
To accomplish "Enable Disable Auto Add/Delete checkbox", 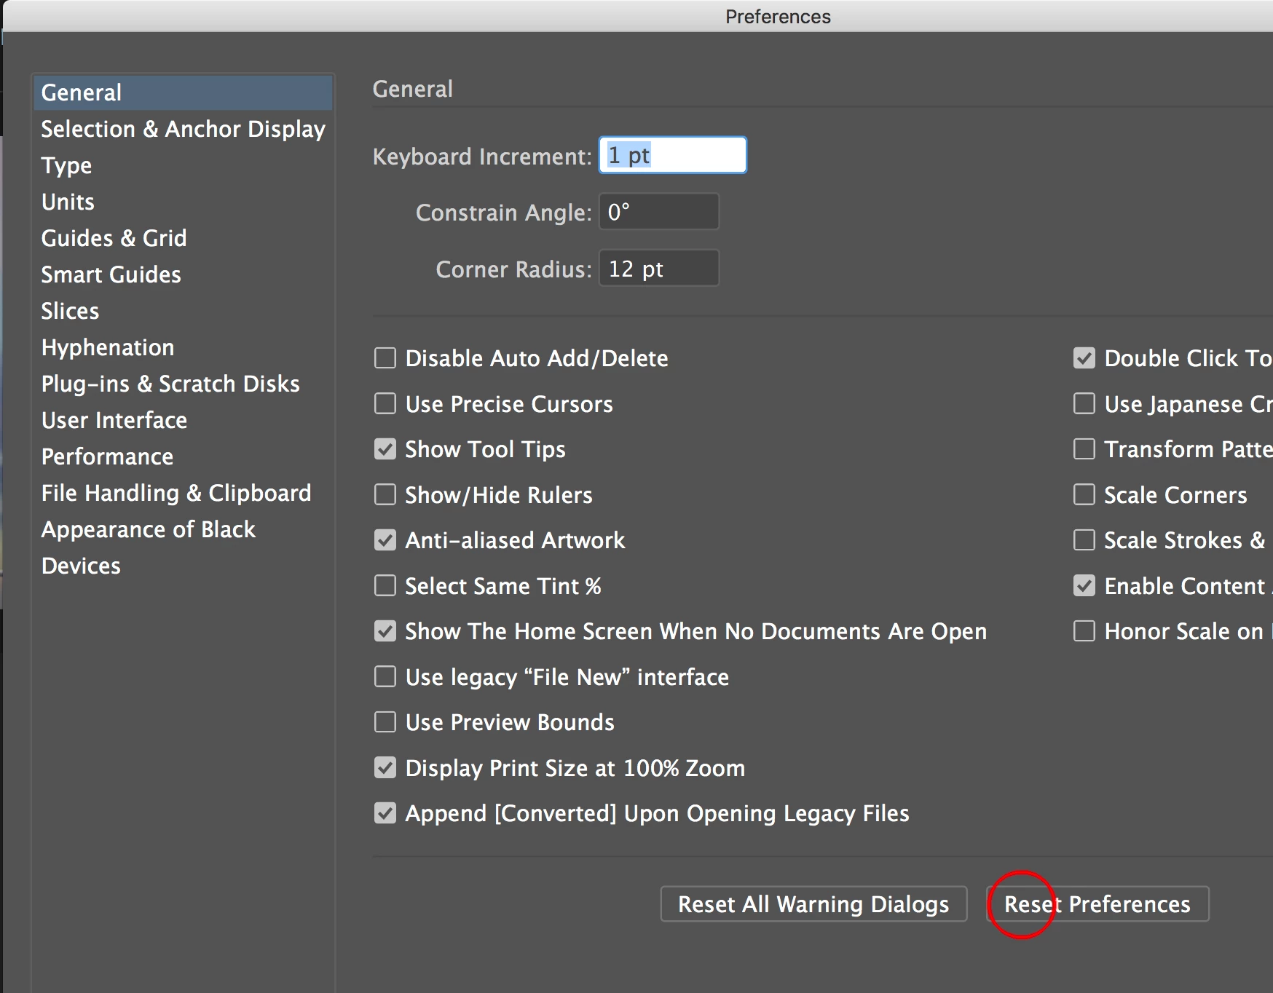I will click(x=385, y=358).
